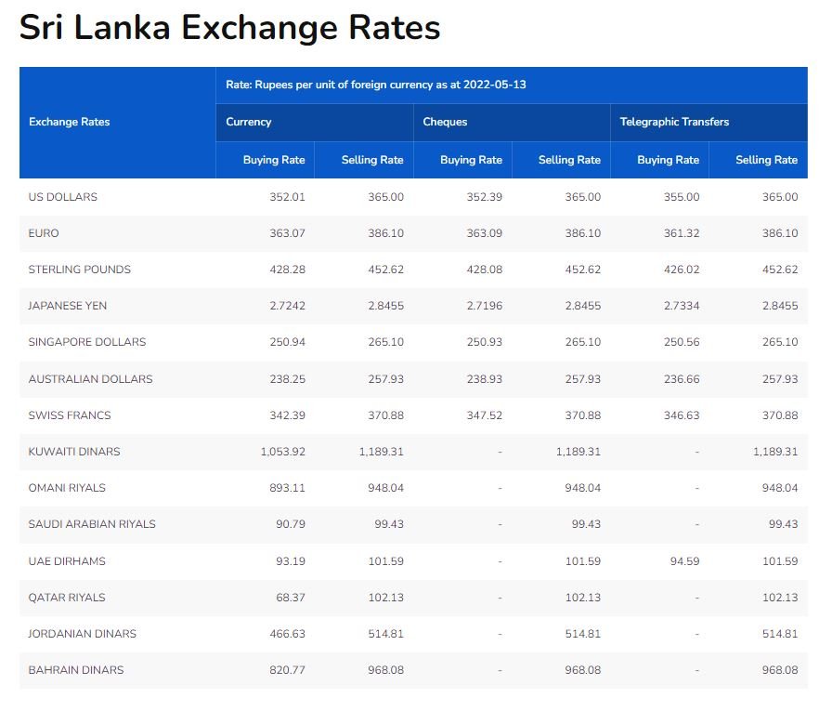This screenshot has height=711, width=819.
Task: Select the Exchange Rates column header
Action: [70, 122]
